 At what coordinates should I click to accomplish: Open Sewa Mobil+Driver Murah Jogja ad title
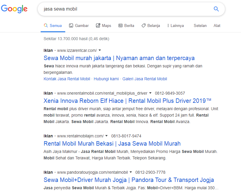pyautogui.click(x=129, y=180)
